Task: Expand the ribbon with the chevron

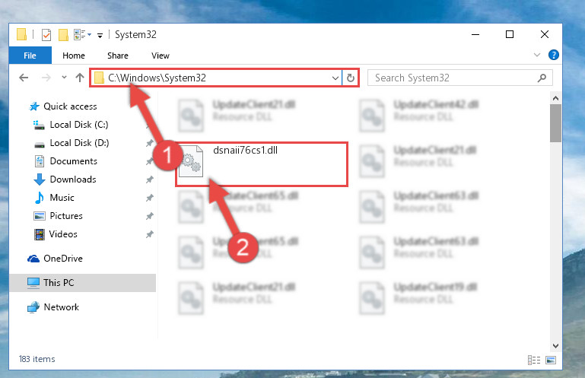Action: [537, 55]
